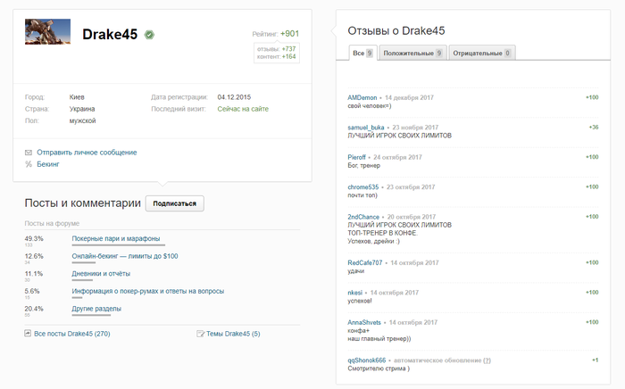Click the review text Смотрителю стрима )
The image size is (625, 389).
tap(379, 368)
